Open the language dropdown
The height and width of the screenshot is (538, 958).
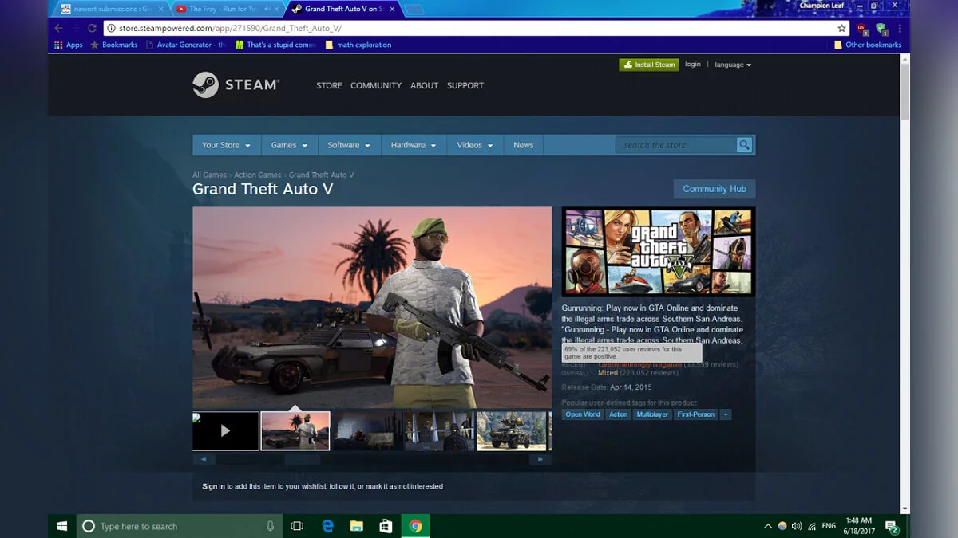732,65
